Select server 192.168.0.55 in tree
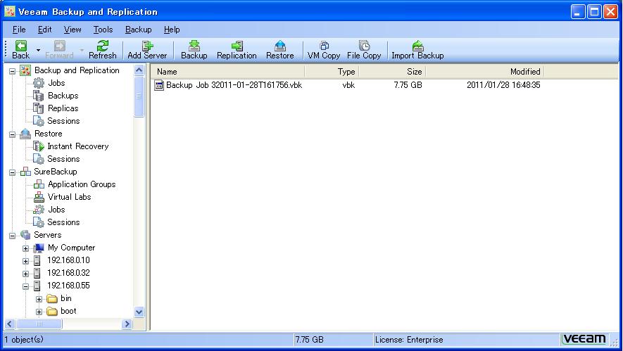Viewport: 623px width, 351px height. [68, 286]
